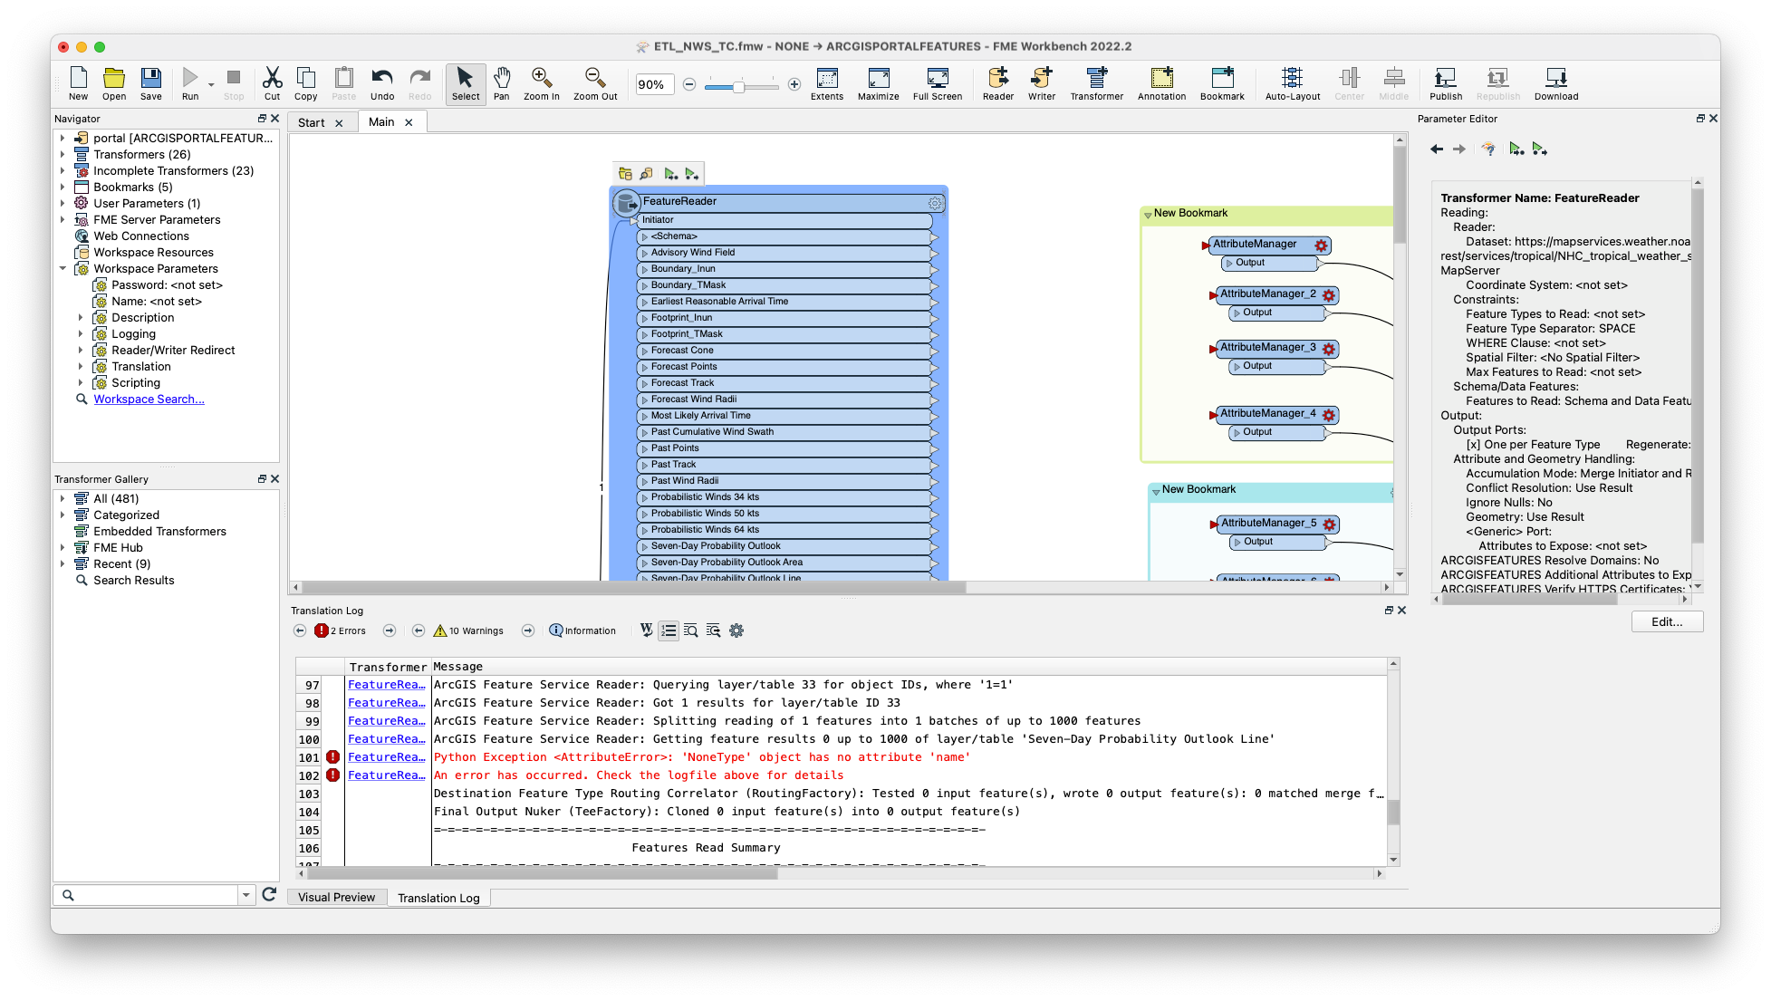1771x1001 pixels.
Task: Select the Main canvas tab
Action: tap(381, 122)
